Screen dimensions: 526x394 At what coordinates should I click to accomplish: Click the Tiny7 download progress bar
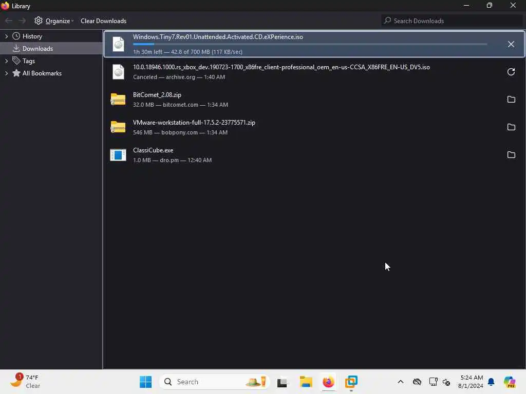[310, 44]
